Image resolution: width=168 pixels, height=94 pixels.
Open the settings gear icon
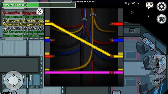pos(162,7)
